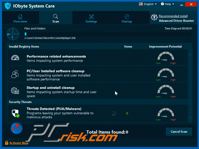Click the PC/User installed software users icon

15,74
